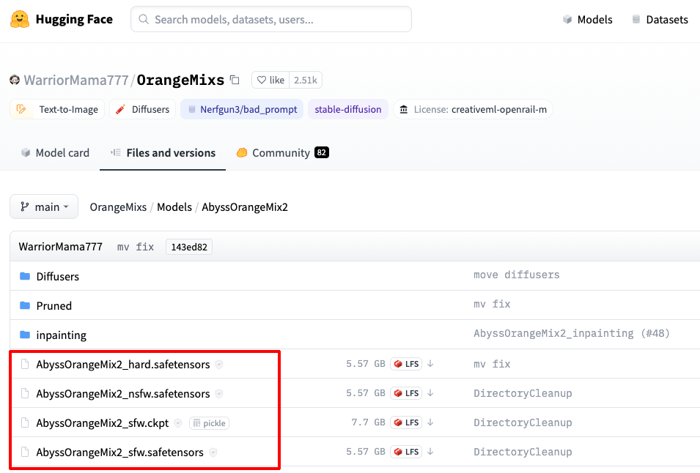Image resolution: width=700 pixels, height=473 pixels.
Task: Open commit hash 143ed82
Action: tap(189, 247)
